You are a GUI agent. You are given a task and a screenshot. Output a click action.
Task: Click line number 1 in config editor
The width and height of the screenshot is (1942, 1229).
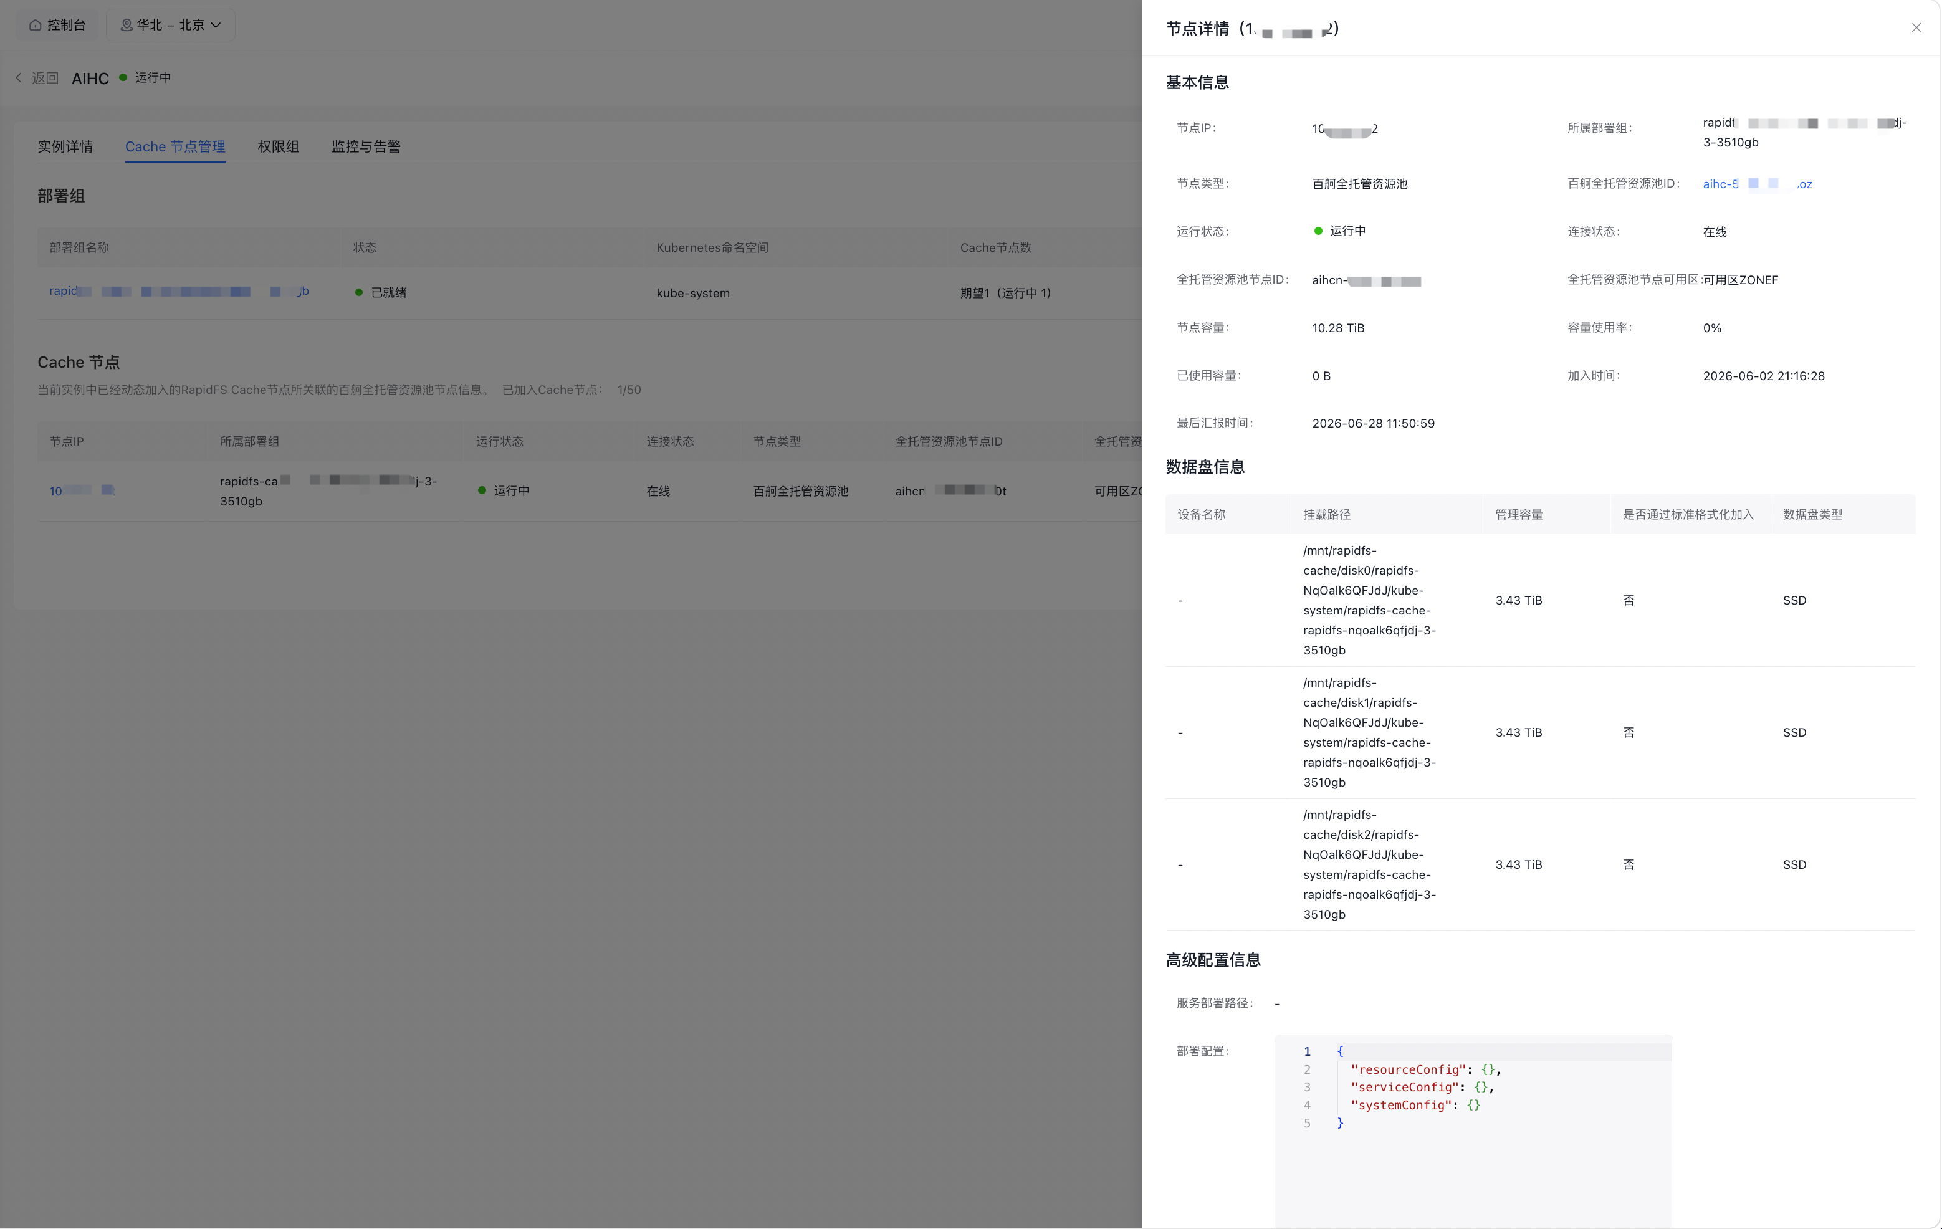[x=1308, y=1053]
